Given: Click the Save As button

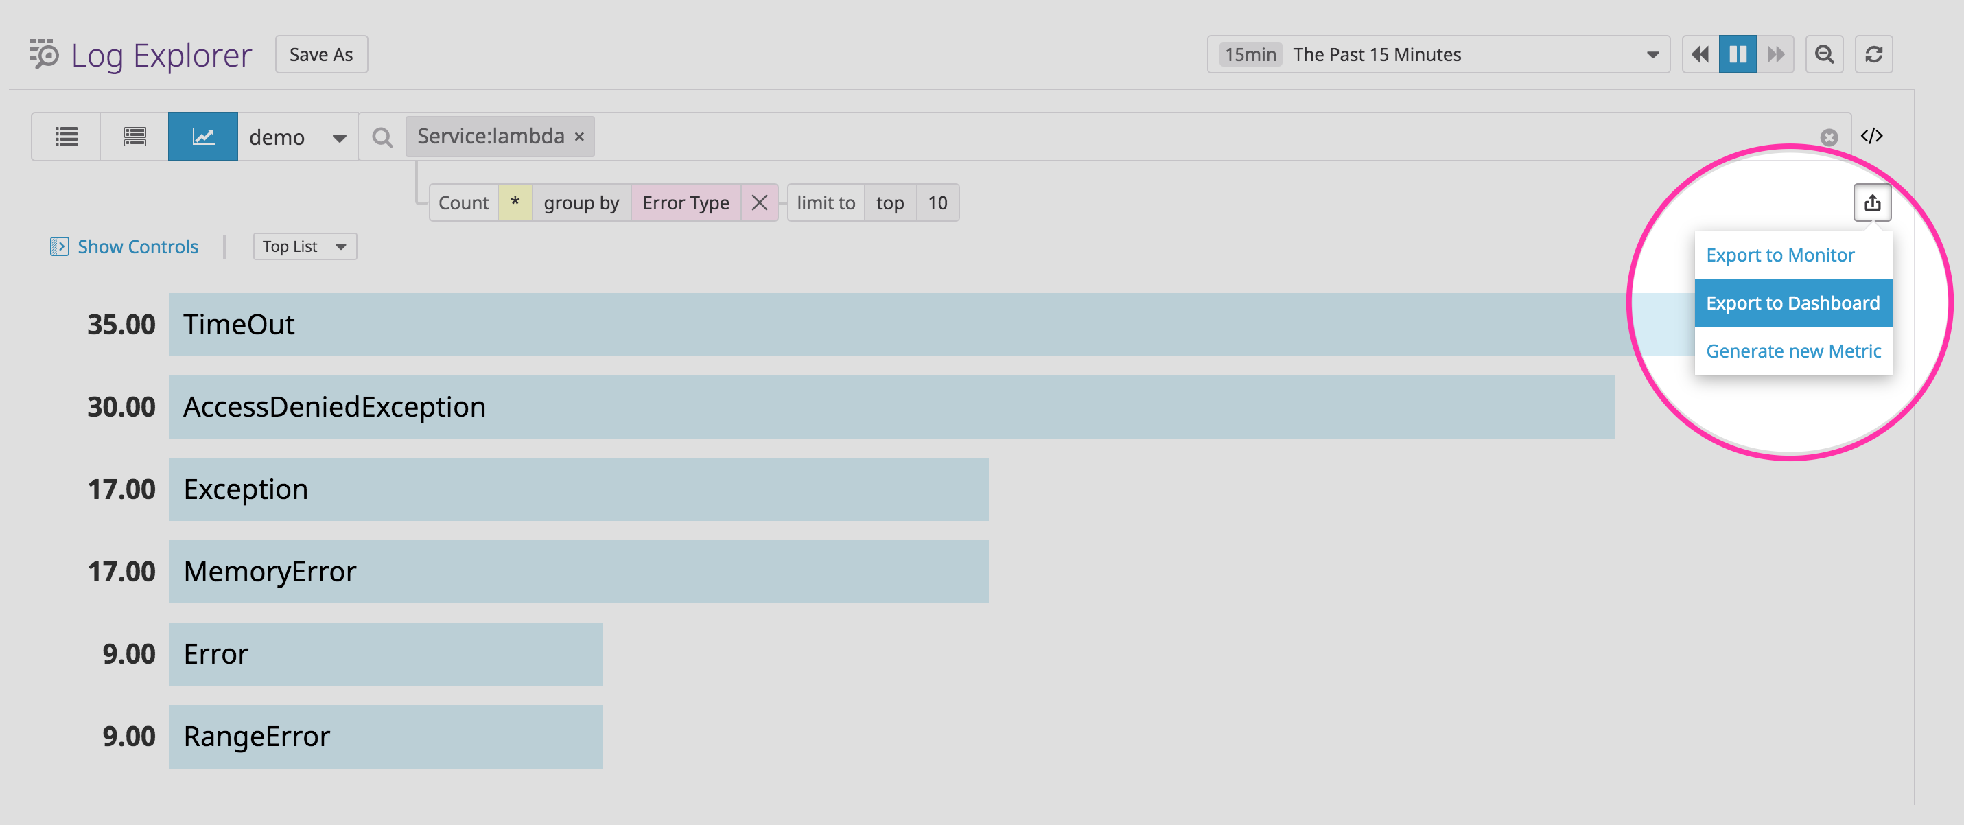Looking at the screenshot, I should point(321,54).
